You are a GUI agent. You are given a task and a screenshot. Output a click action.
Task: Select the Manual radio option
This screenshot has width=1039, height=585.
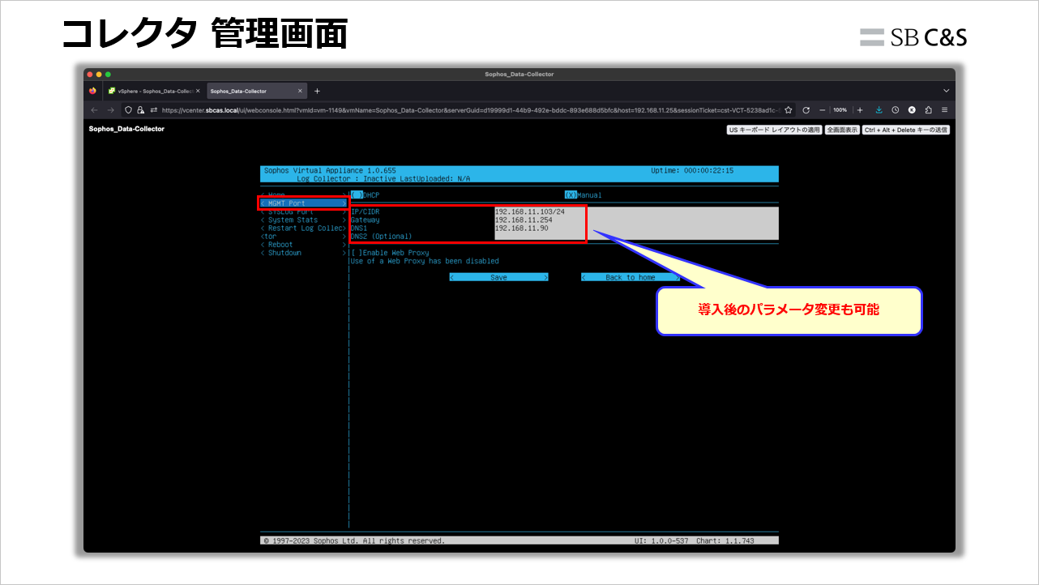(x=584, y=194)
